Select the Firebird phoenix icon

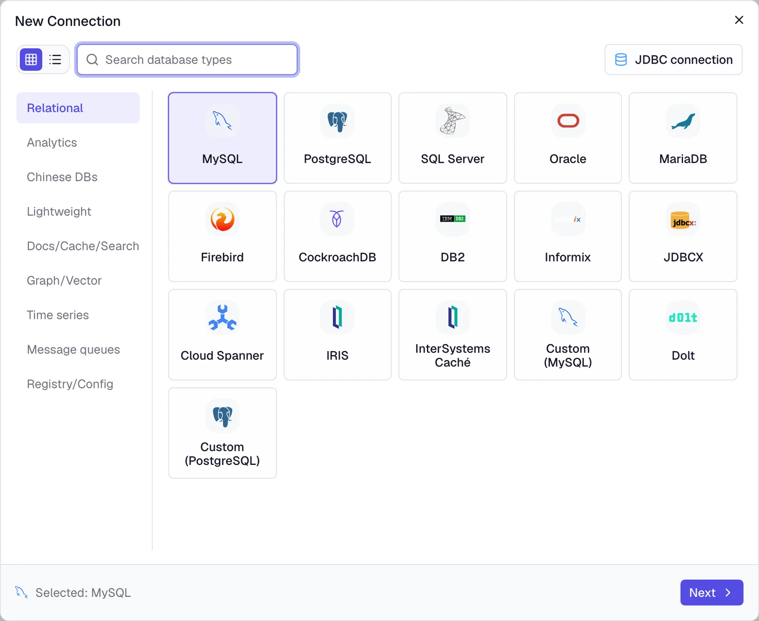(x=222, y=219)
